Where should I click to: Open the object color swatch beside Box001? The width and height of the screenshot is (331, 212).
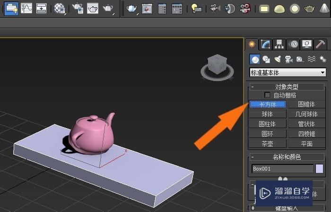(319, 169)
